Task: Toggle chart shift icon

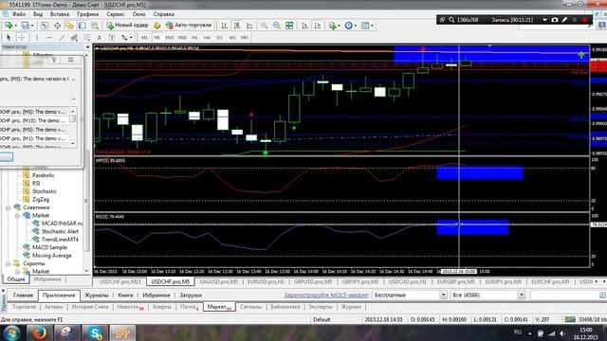Action: pos(318,26)
